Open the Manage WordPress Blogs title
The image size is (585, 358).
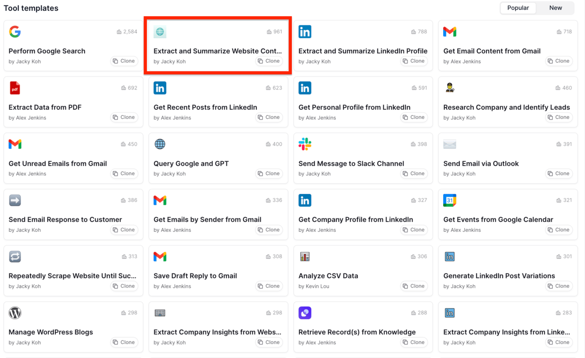[51, 332]
